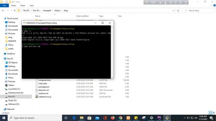Open Pictures under Quick access

coord(10,34)
